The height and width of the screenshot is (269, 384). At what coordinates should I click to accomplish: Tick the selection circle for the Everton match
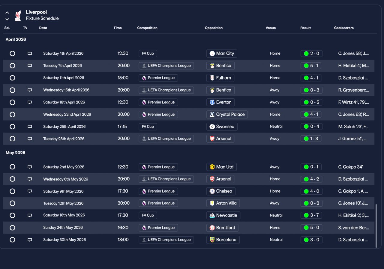click(12, 102)
